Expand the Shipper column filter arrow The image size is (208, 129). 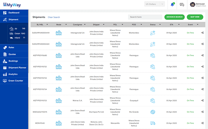pyautogui.click(x=104, y=25)
